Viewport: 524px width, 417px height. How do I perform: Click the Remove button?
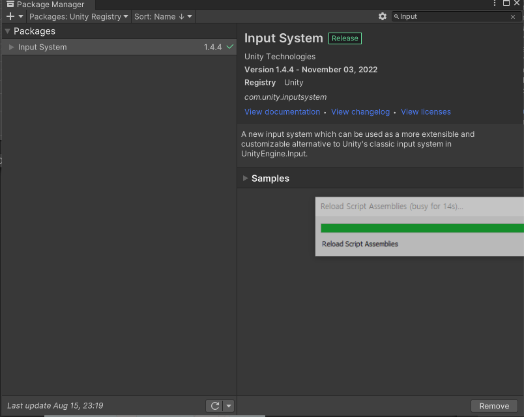pyautogui.click(x=494, y=406)
